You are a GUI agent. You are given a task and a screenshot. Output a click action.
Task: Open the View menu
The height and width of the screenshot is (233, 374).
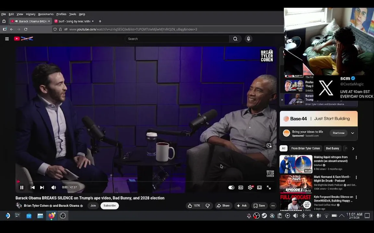click(x=20, y=14)
